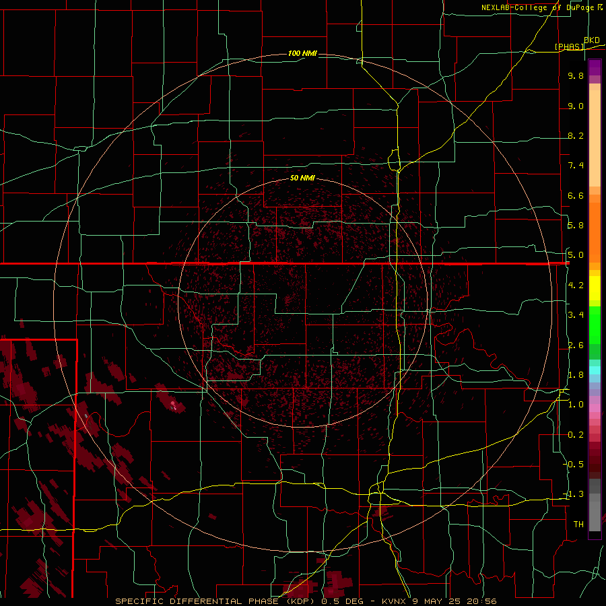This screenshot has width=606, height=606.
Task: Select the 5.8 value on the color scale
Action: (x=576, y=226)
